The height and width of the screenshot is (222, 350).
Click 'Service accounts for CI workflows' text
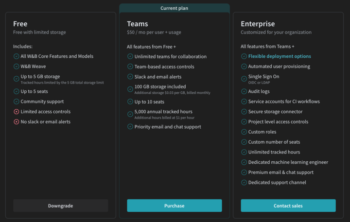pyautogui.click(x=284, y=102)
